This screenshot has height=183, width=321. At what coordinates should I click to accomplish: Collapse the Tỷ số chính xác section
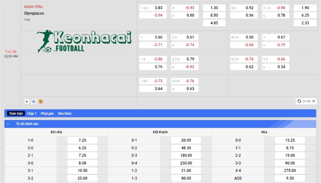pyautogui.click(x=8, y=124)
